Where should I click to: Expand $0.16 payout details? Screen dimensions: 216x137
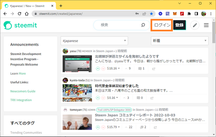112,98
